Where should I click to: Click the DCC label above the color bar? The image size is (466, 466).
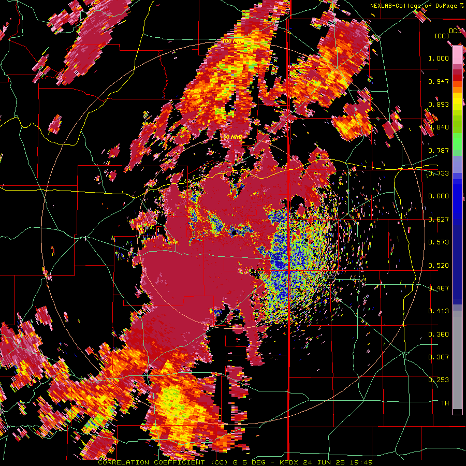pos(455,31)
